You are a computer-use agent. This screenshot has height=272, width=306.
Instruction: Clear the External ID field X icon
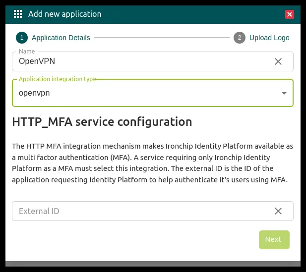[278, 211]
